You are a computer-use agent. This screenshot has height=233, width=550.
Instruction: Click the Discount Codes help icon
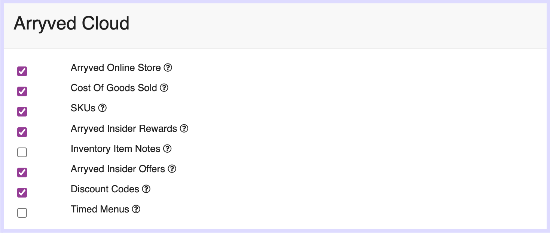tap(146, 189)
